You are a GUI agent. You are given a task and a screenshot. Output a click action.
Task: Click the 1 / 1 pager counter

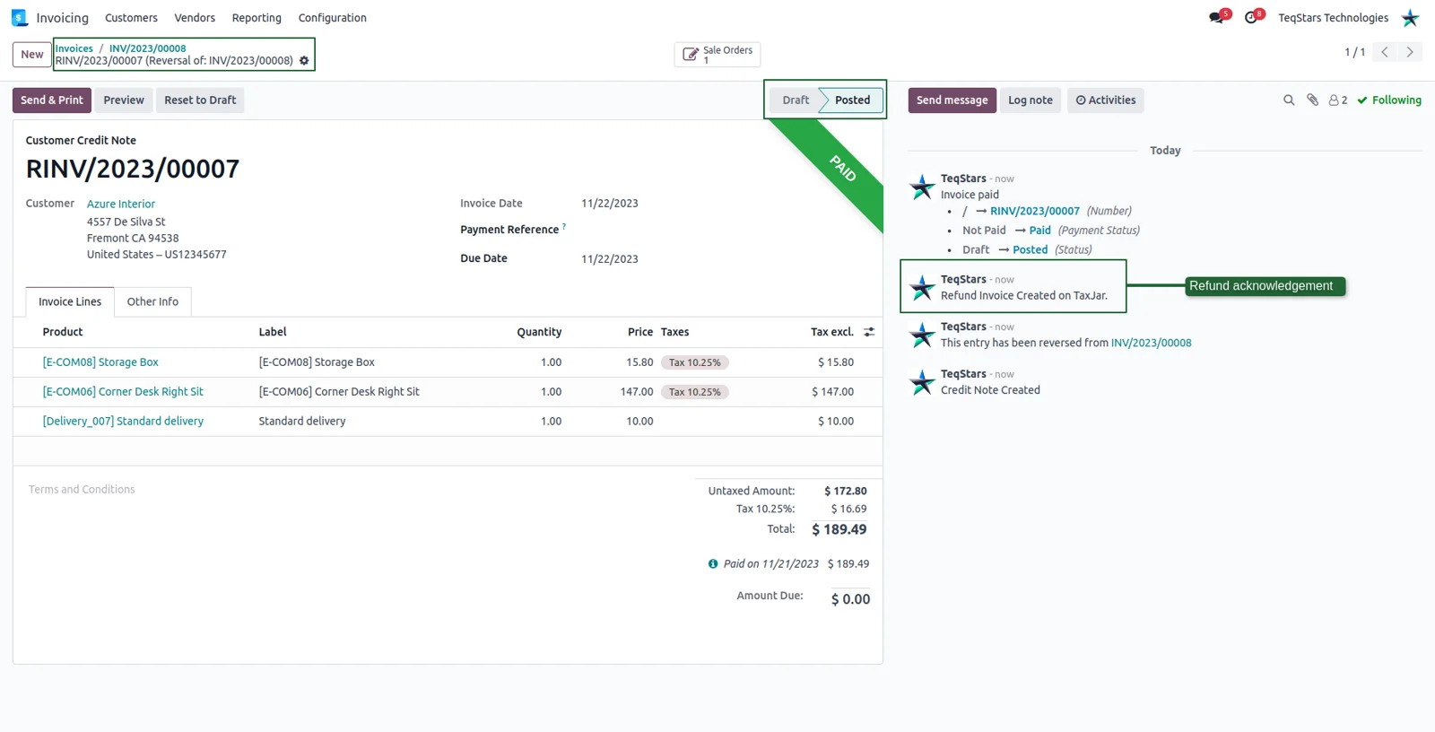(1354, 52)
